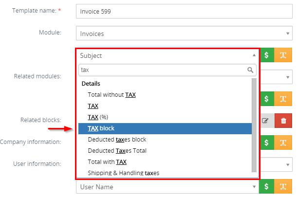Click the pencil edit icon in Related blocks row
Viewport: 297px width, 197px height.
point(266,121)
